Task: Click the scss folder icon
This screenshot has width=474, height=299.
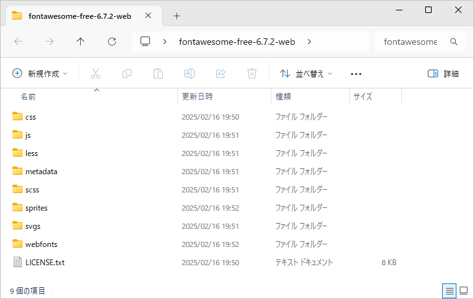Action: (x=18, y=189)
